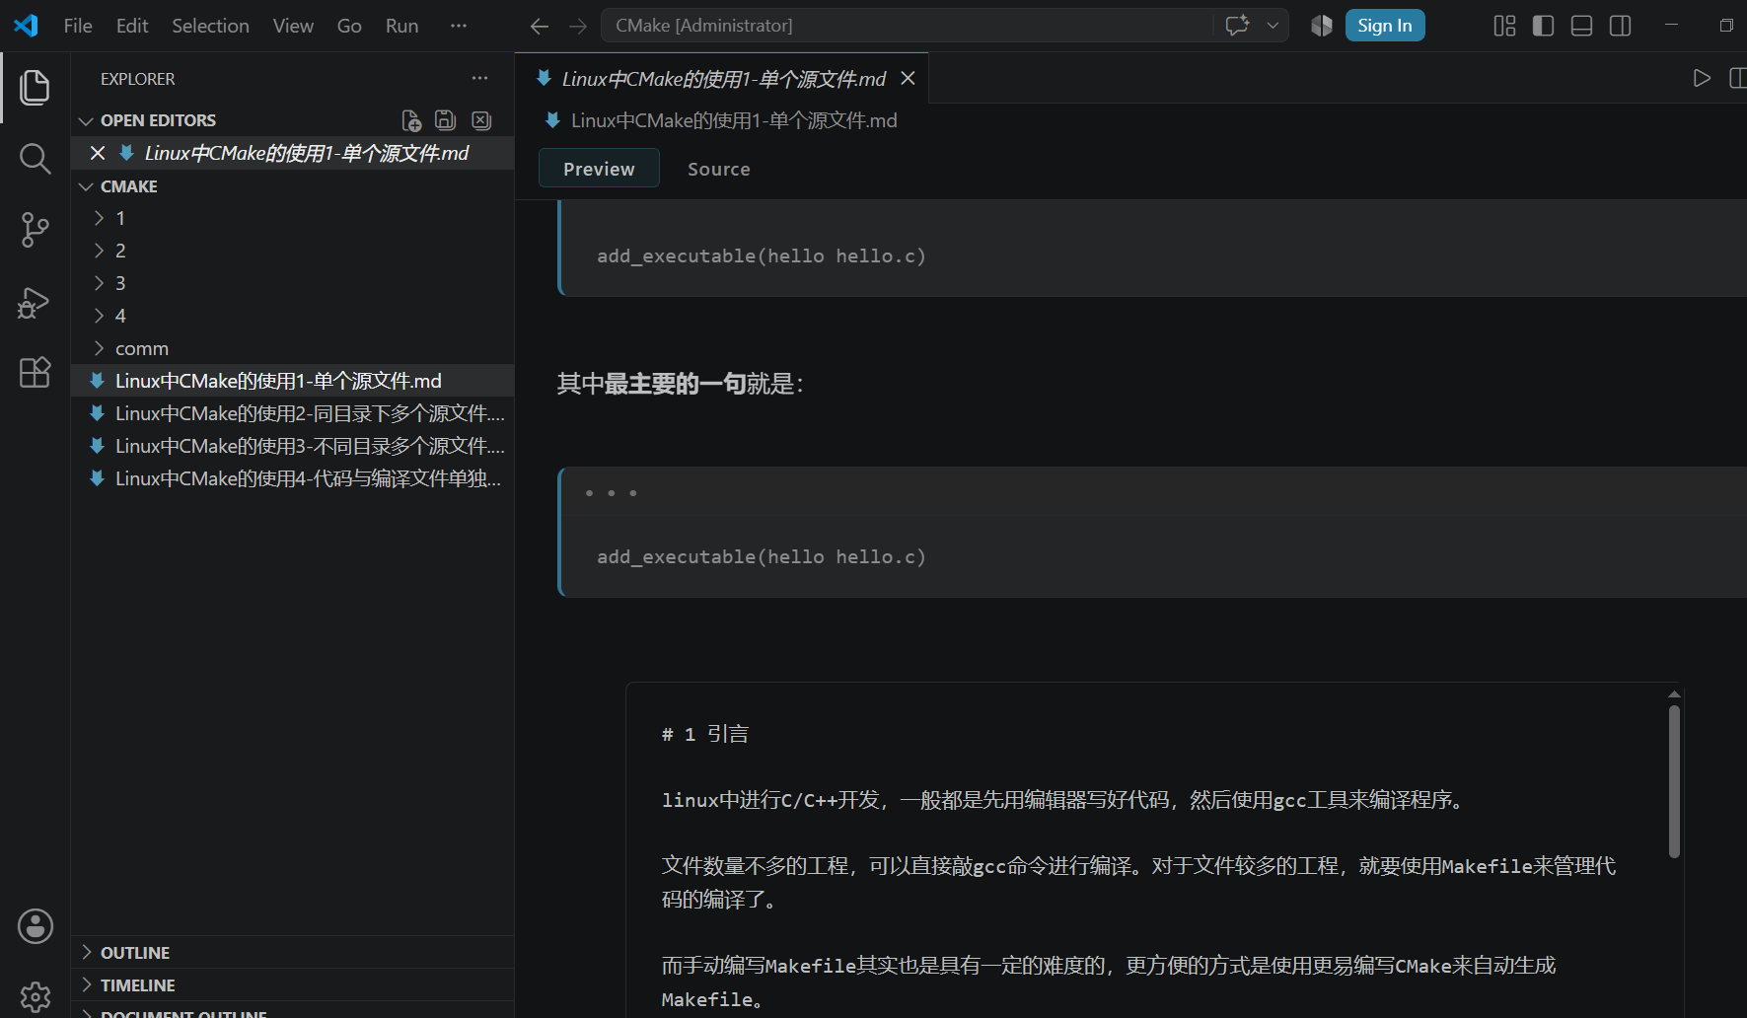Screen dimensions: 1747x1018
Task: Expand the comm folder
Action: pyautogui.click(x=99, y=348)
